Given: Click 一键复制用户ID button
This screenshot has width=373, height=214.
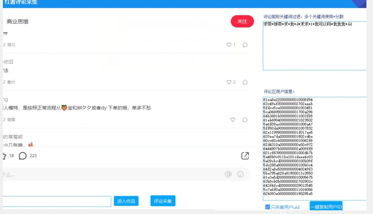Looking at the screenshot, I should [x=326, y=207].
